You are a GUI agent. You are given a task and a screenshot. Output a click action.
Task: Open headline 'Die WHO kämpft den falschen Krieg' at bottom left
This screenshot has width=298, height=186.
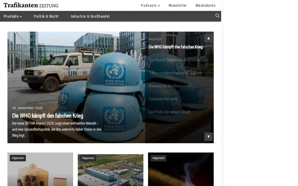point(47,116)
